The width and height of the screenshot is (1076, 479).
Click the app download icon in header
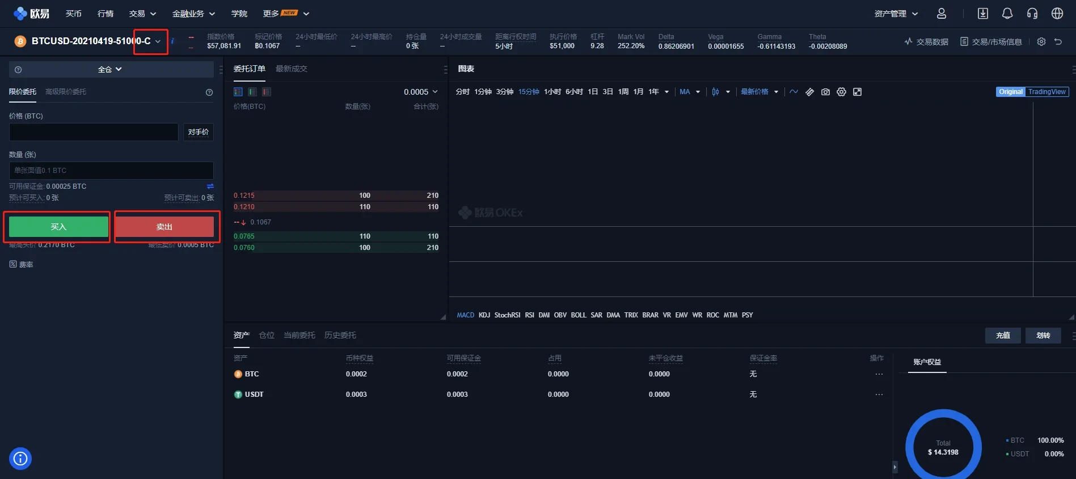[982, 14]
